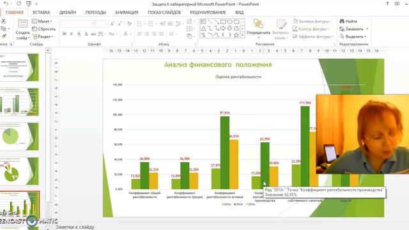This screenshot has width=409, height=230.
Task: Switch to the ПЕРЕХОДЫ tab
Action: pyautogui.click(x=95, y=12)
